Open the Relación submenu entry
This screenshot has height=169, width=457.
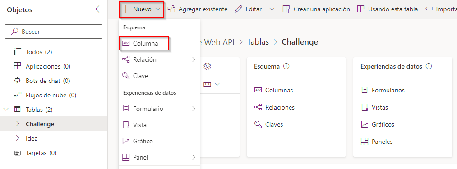click(159, 60)
